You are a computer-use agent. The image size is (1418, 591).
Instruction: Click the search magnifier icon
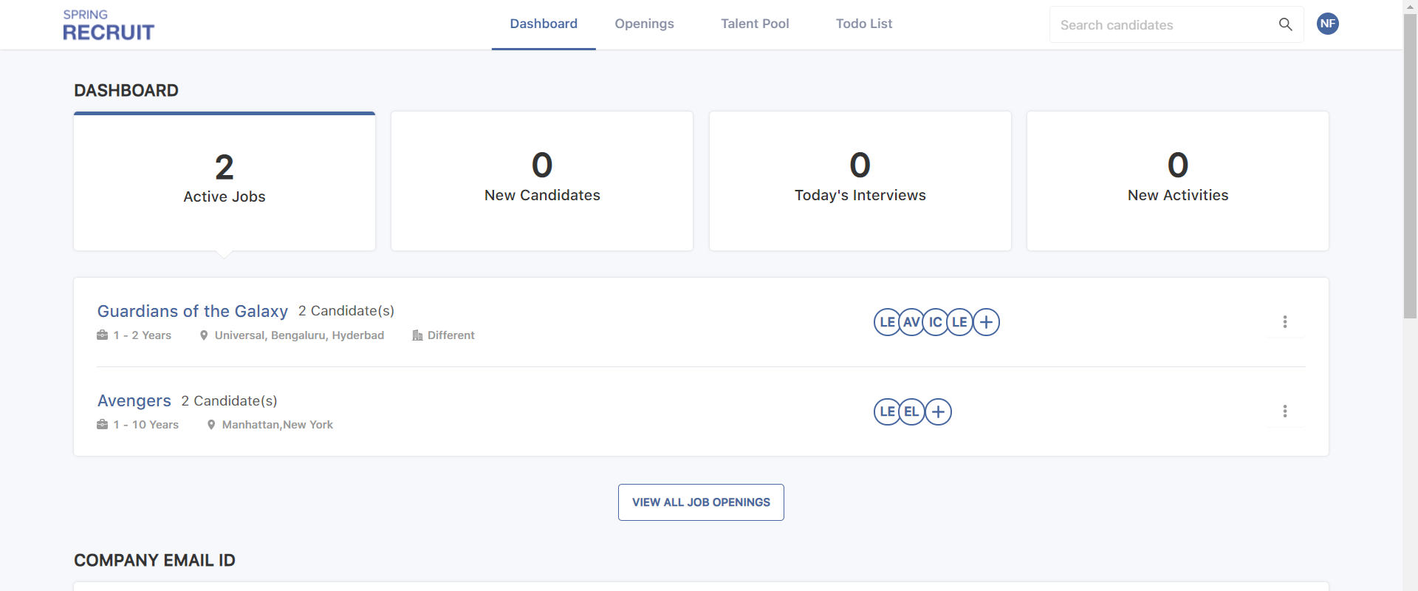click(1285, 24)
